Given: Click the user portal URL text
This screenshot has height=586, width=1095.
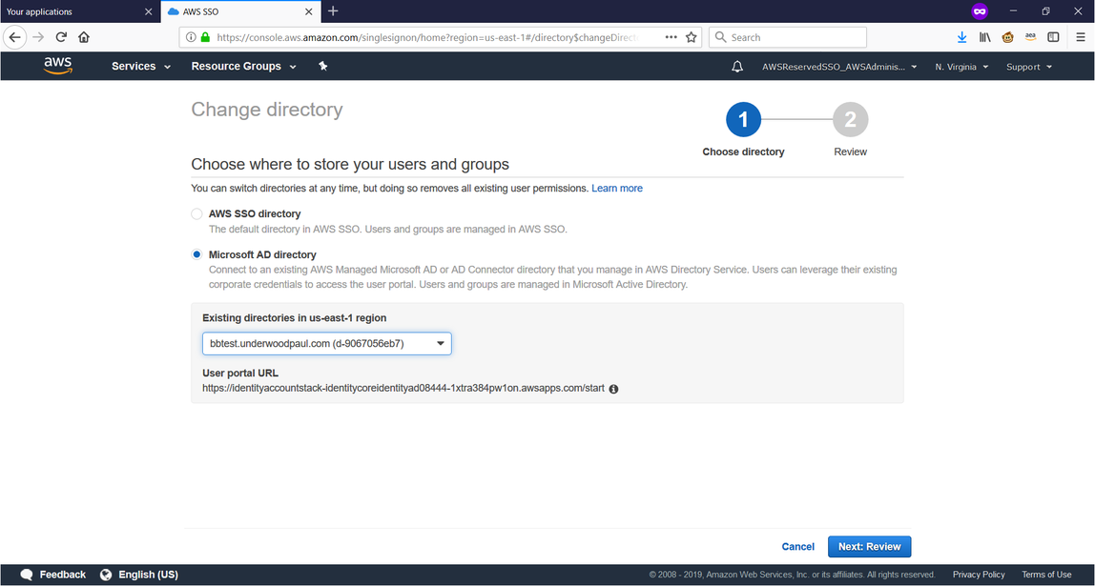Looking at the screenshot, I should pos(403,389).
